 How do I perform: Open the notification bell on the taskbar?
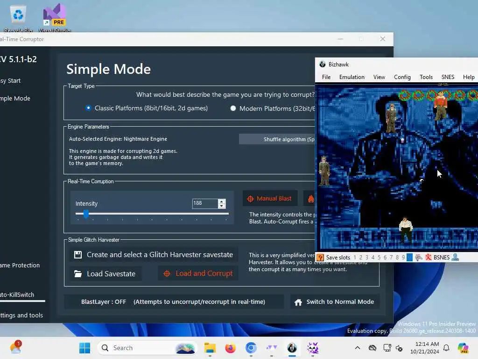pos(446,348)
